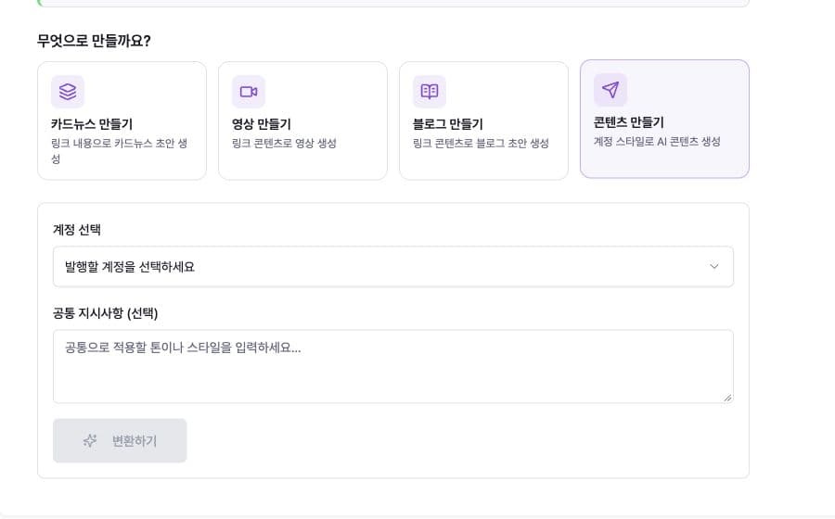Click the stacked layers icon for 카드뉴스
This screenshot has height=519, width=835.
click(x=68, y=92)
